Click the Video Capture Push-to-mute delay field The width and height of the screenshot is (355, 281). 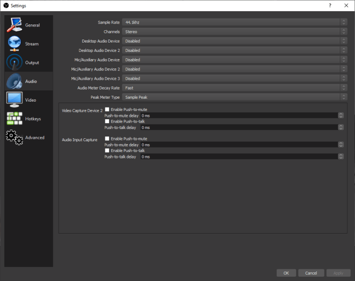tap(238, 116)
